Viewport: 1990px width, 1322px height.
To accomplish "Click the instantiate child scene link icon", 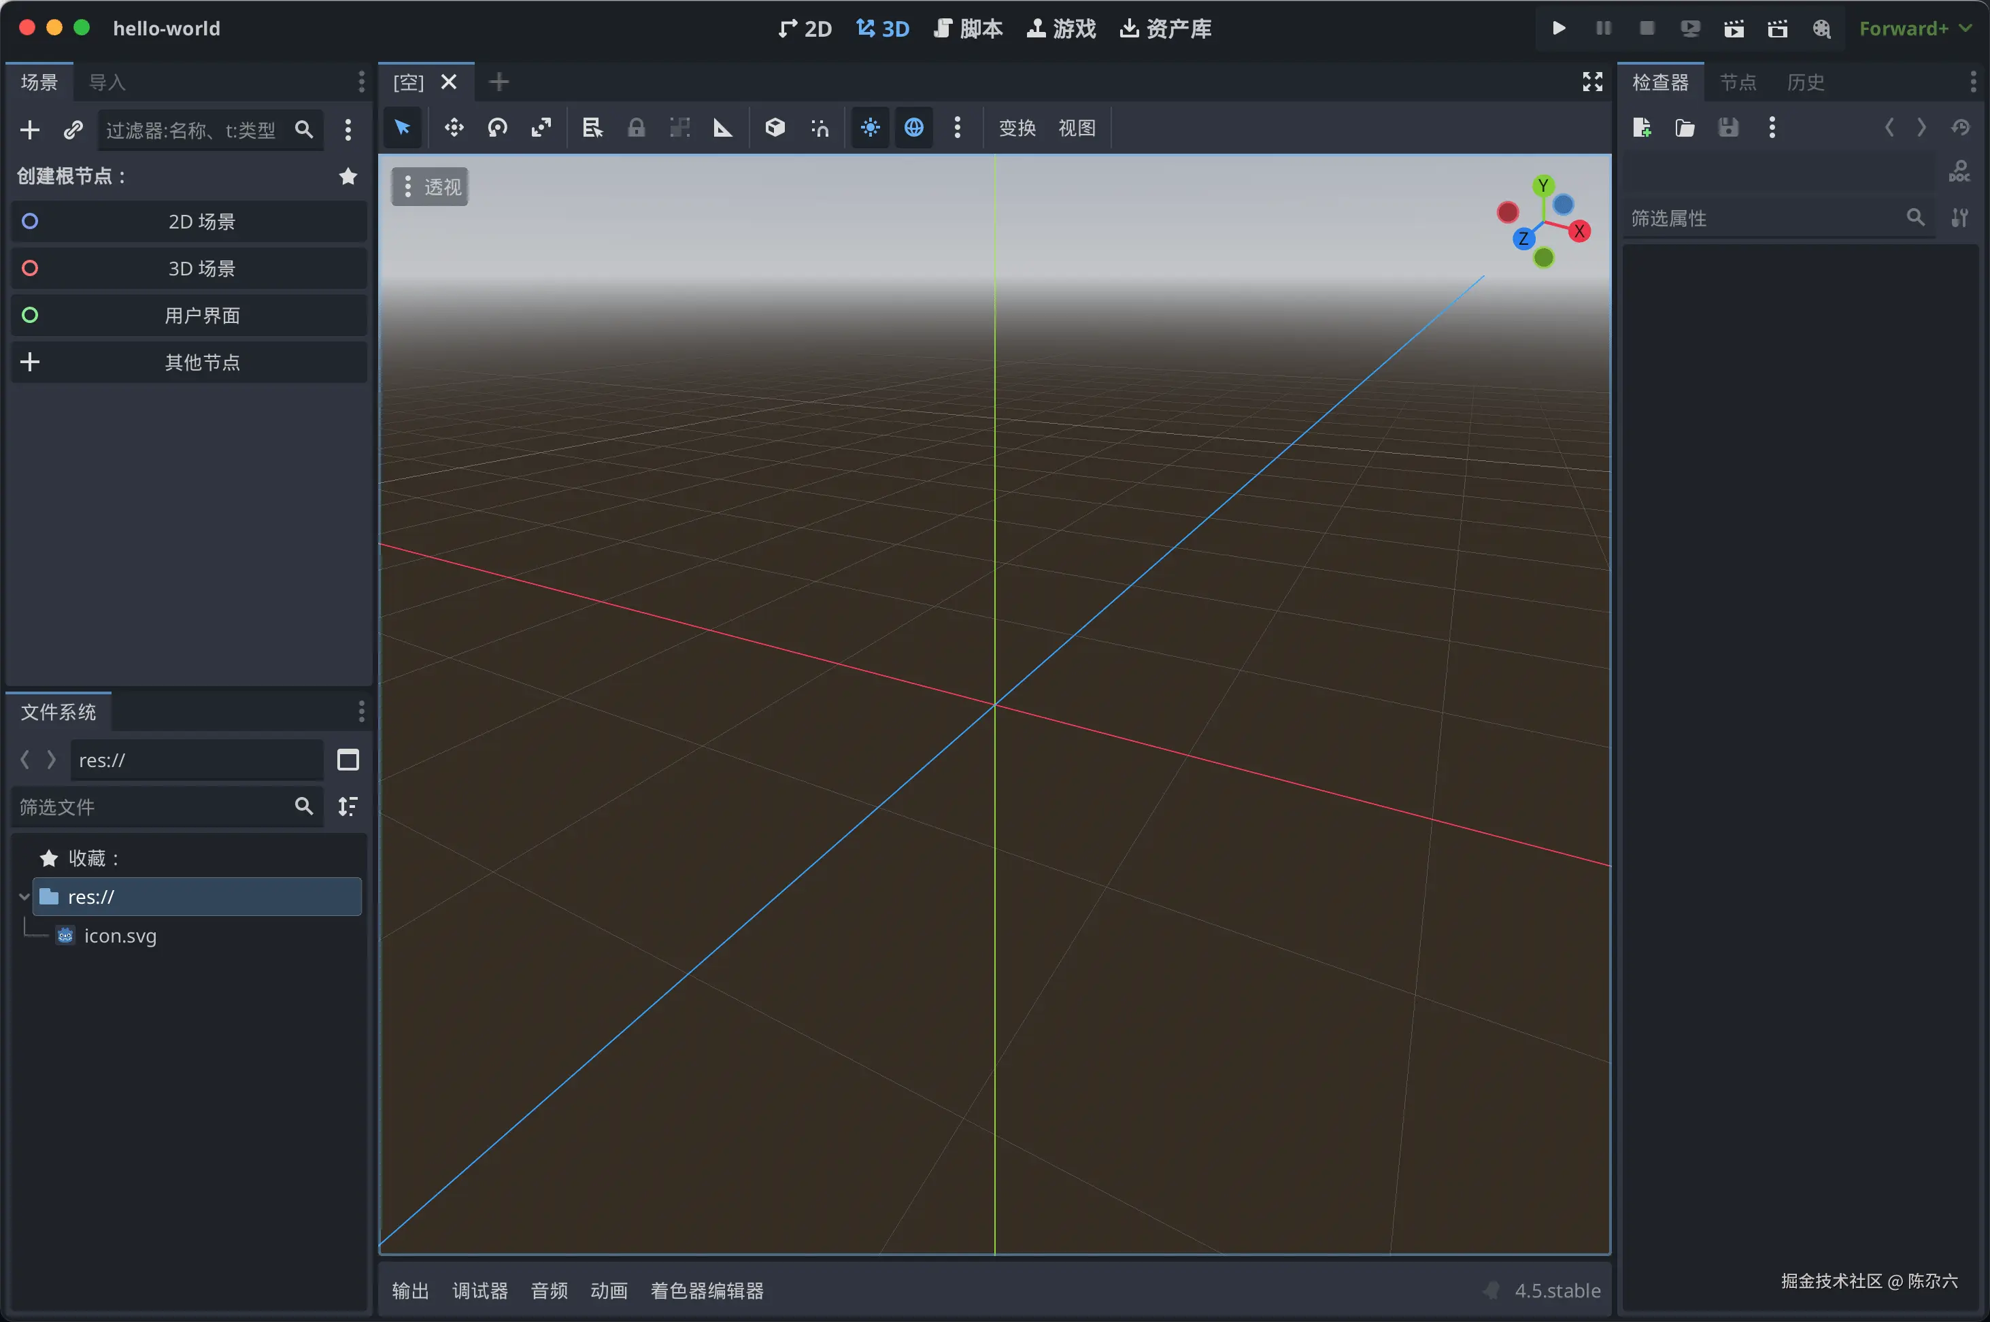I will click(73, 129).
